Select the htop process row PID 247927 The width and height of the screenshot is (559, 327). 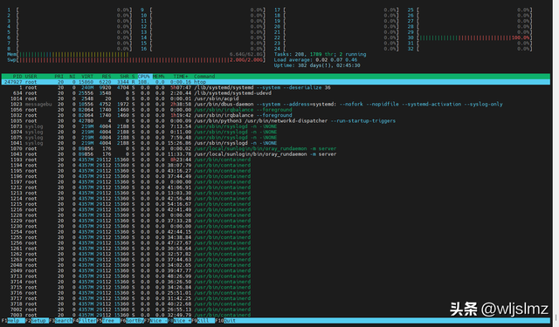[x=276, y=82]
